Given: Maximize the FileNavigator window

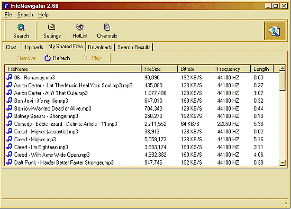Looking at the screenshot, I should (x=276, y=6).
